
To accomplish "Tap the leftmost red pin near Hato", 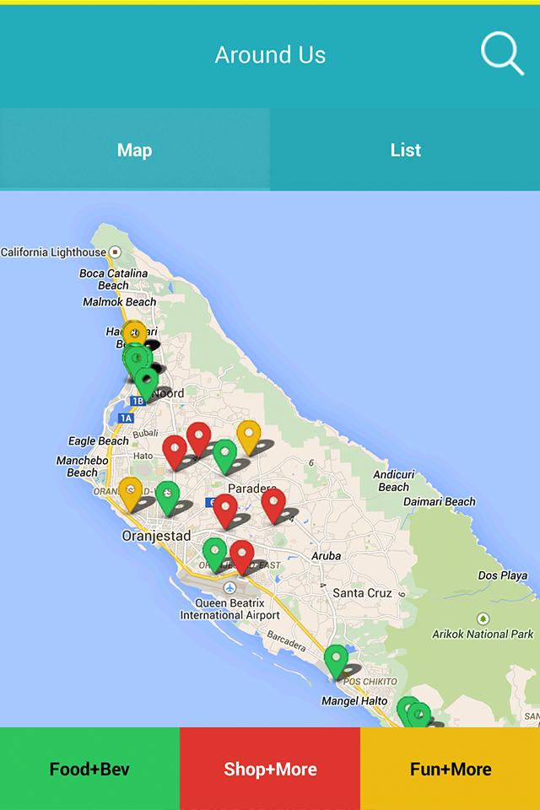I will pos(175,452).
